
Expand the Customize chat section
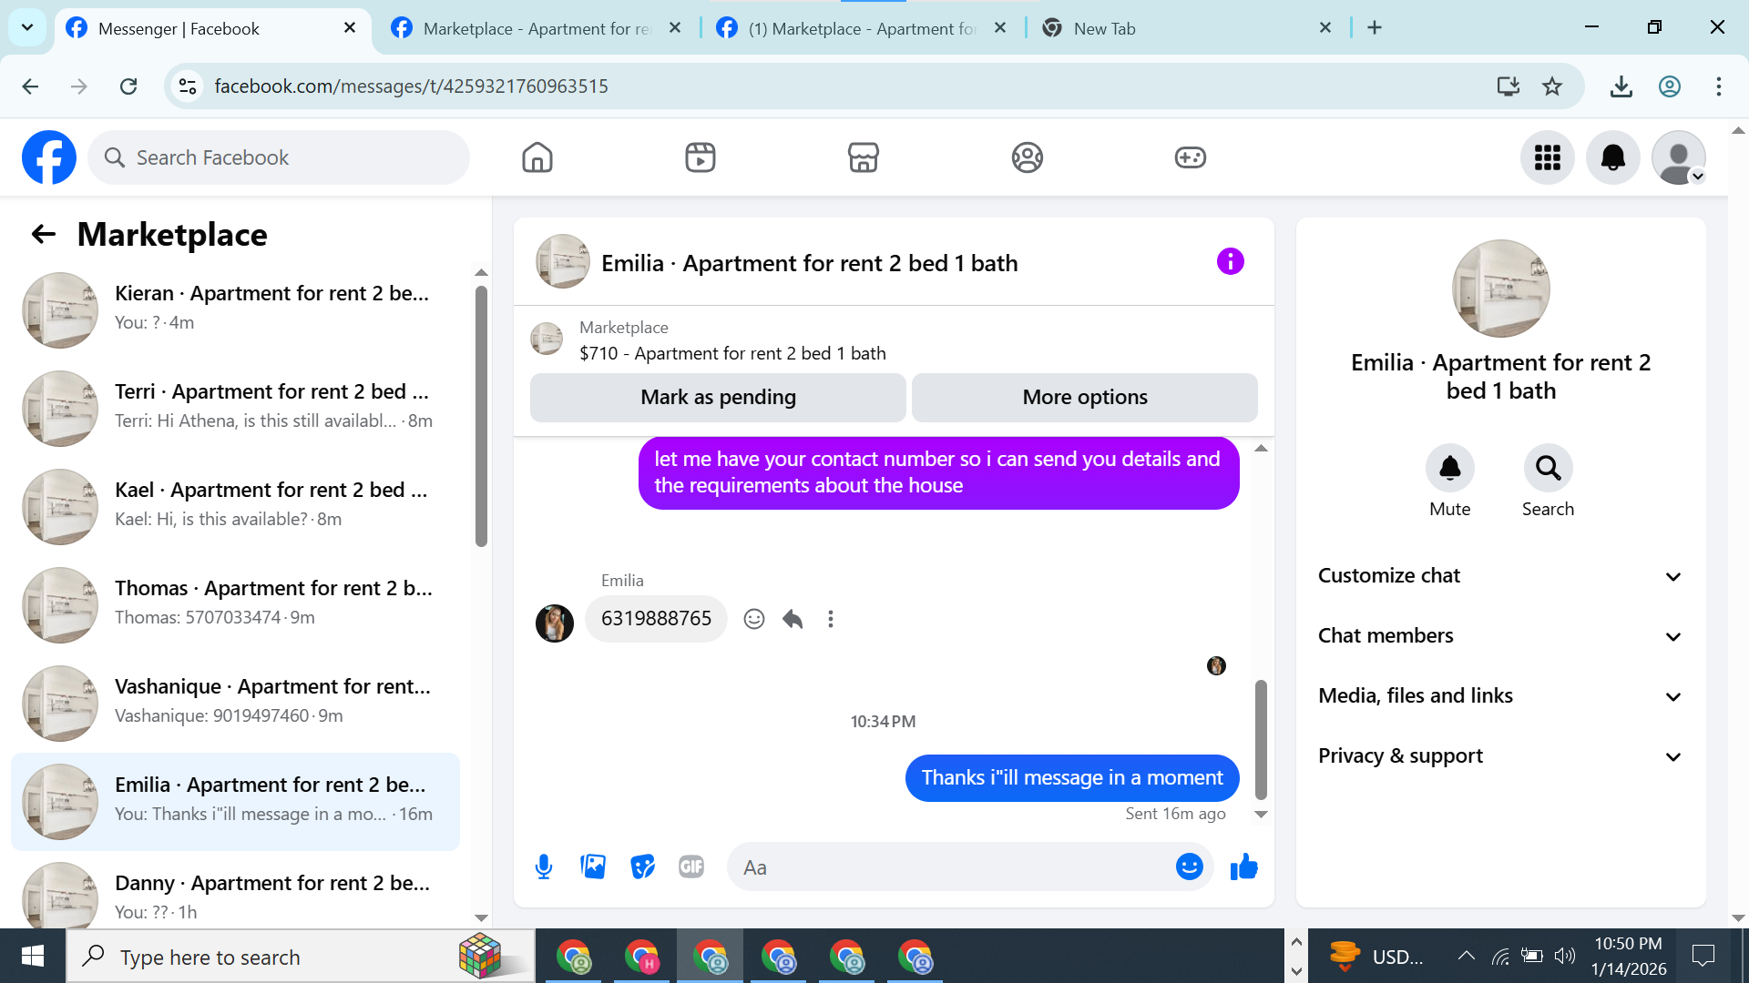click(x=1500, y=576)
